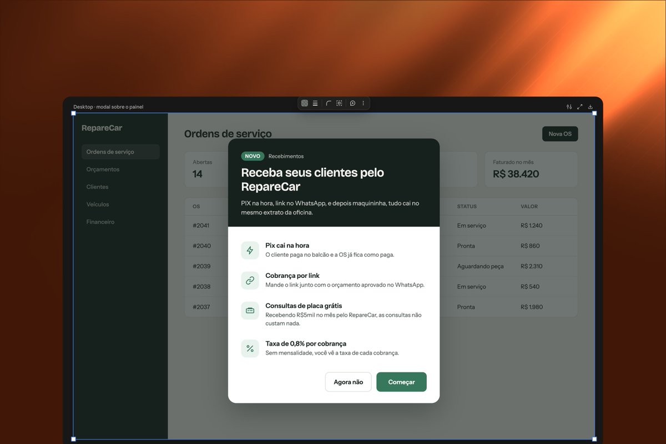
Task: Open Clientes in the sidebar
Action: pos(97,187)
